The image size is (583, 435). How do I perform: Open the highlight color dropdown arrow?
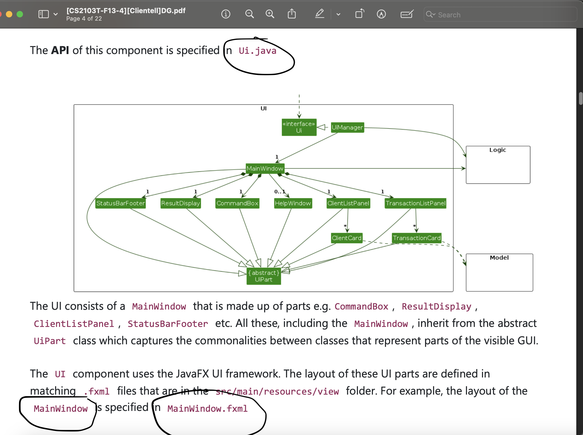pyautogui.click(x=338, y=14)
